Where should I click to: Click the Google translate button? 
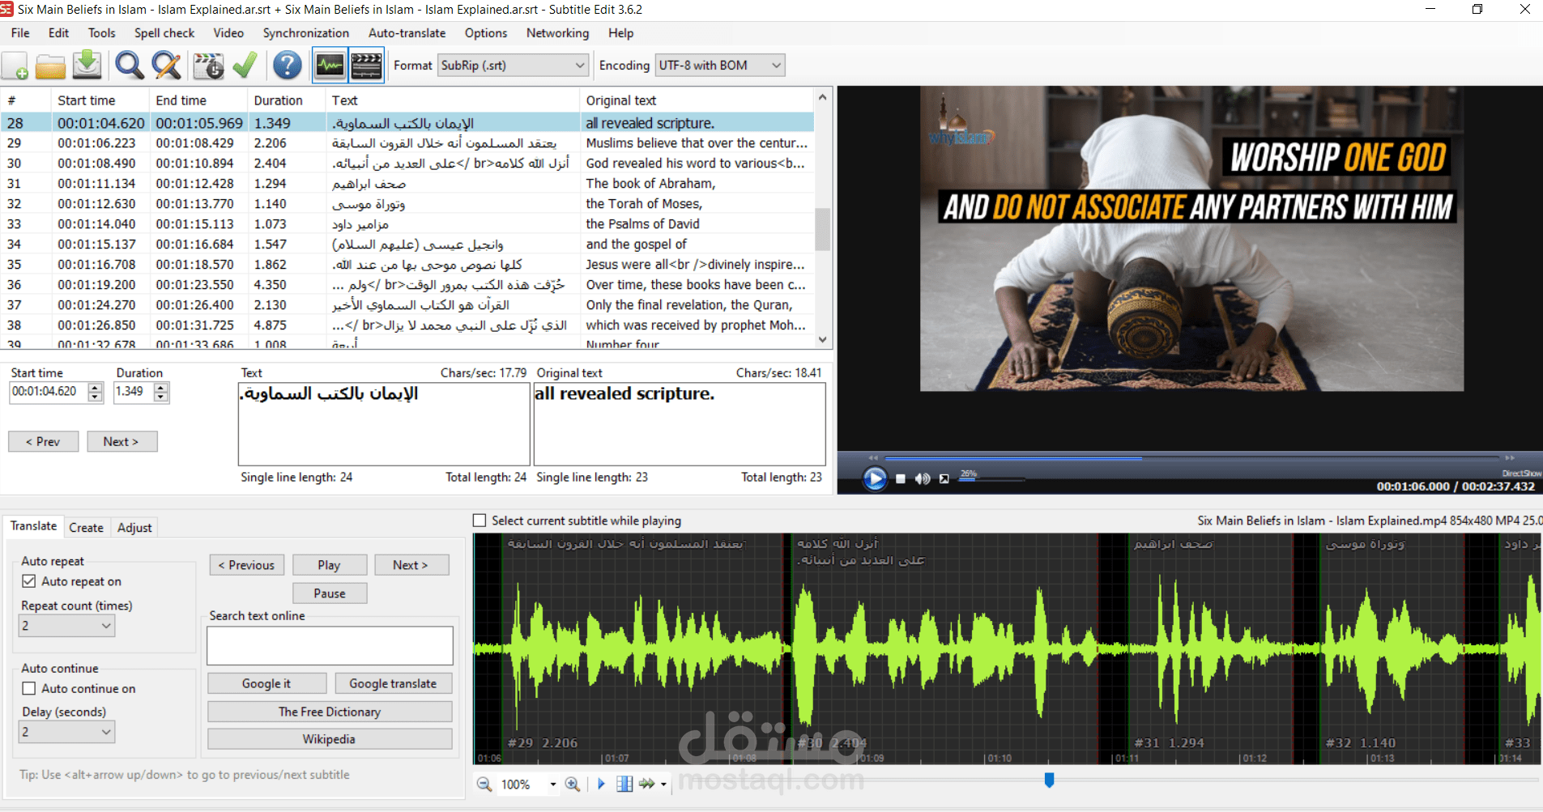coord(394,682)
